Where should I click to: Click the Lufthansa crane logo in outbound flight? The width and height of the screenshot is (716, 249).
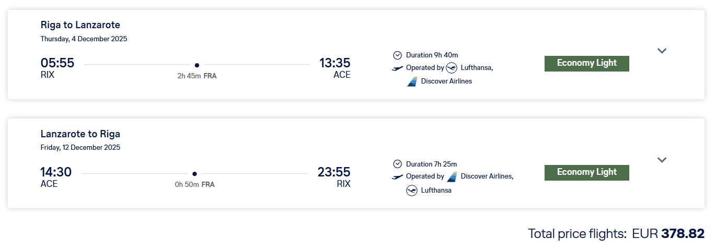[452, 68]
